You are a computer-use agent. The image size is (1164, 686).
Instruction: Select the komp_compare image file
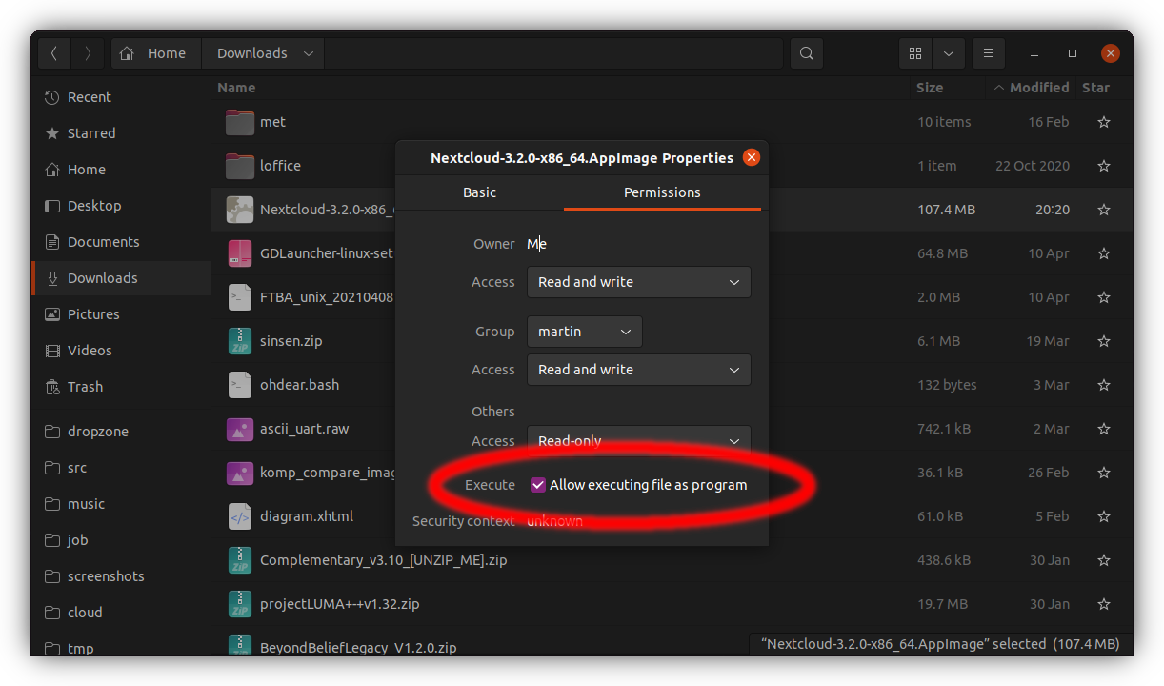[x=328, y=473]
